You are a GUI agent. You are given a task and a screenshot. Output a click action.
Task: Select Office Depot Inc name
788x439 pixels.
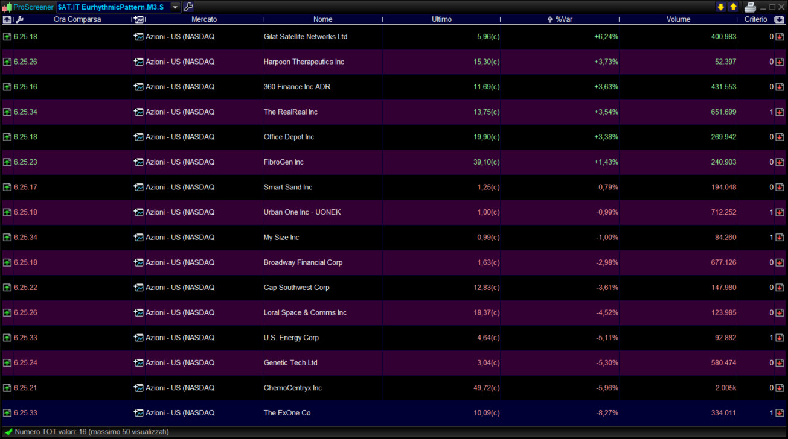289,137
